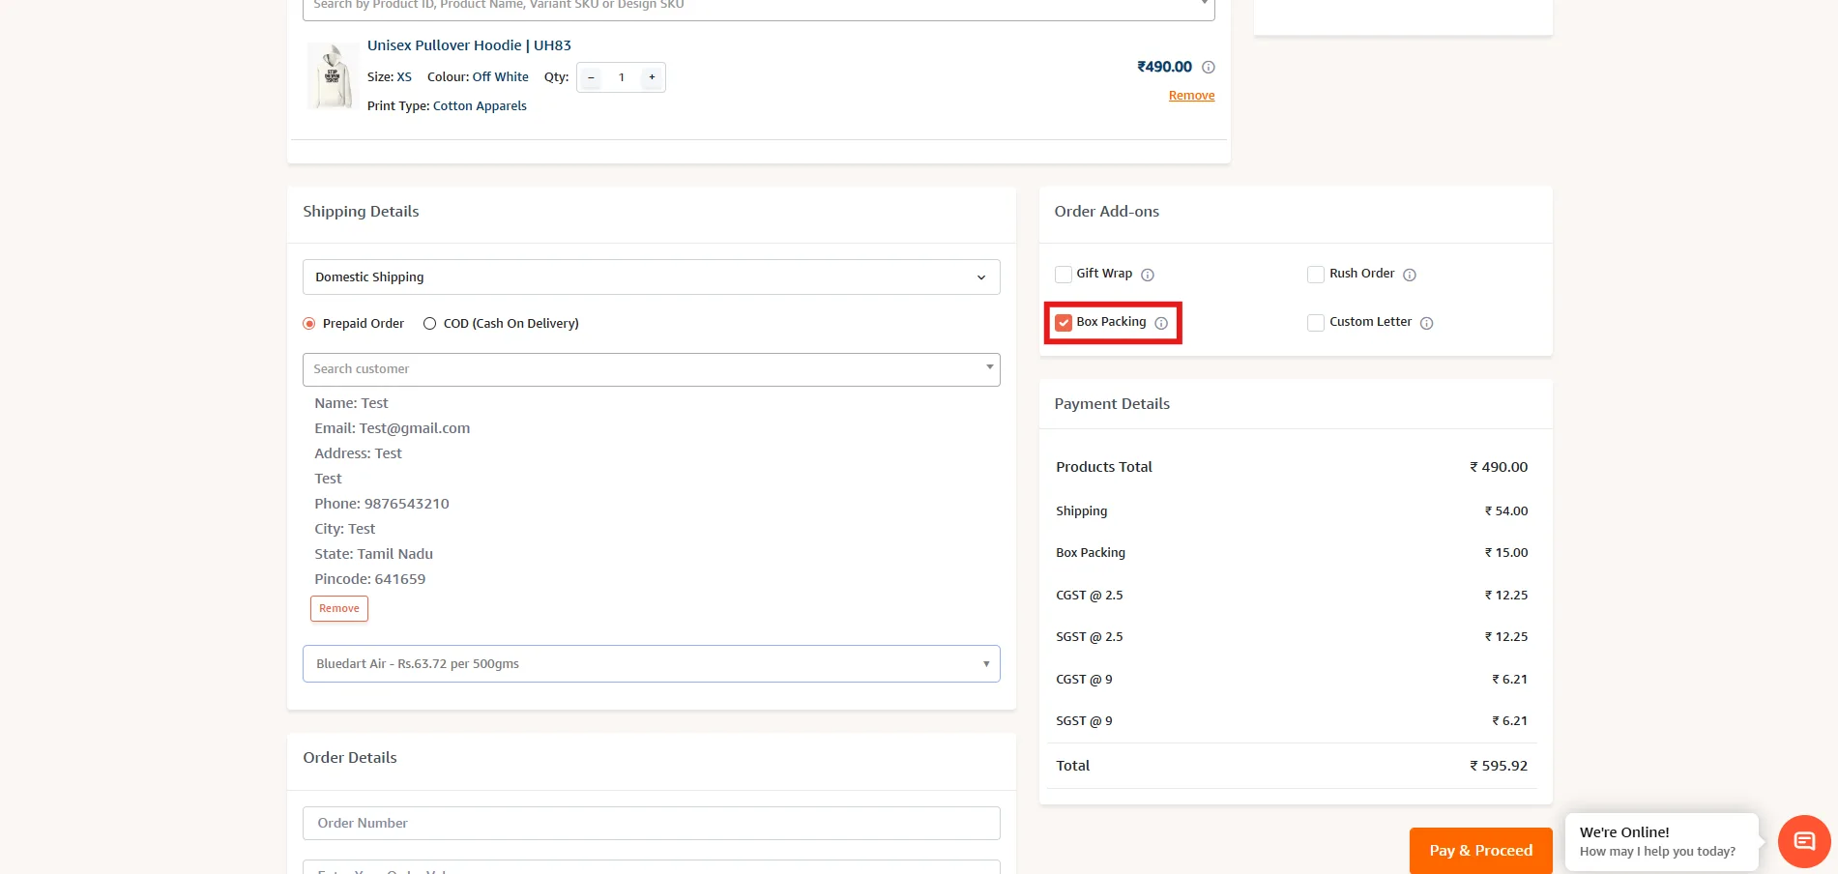The height and width of the screenshot is (874, 1838).
Task: Click the We're Online chat message
Action: (1660, 841)
